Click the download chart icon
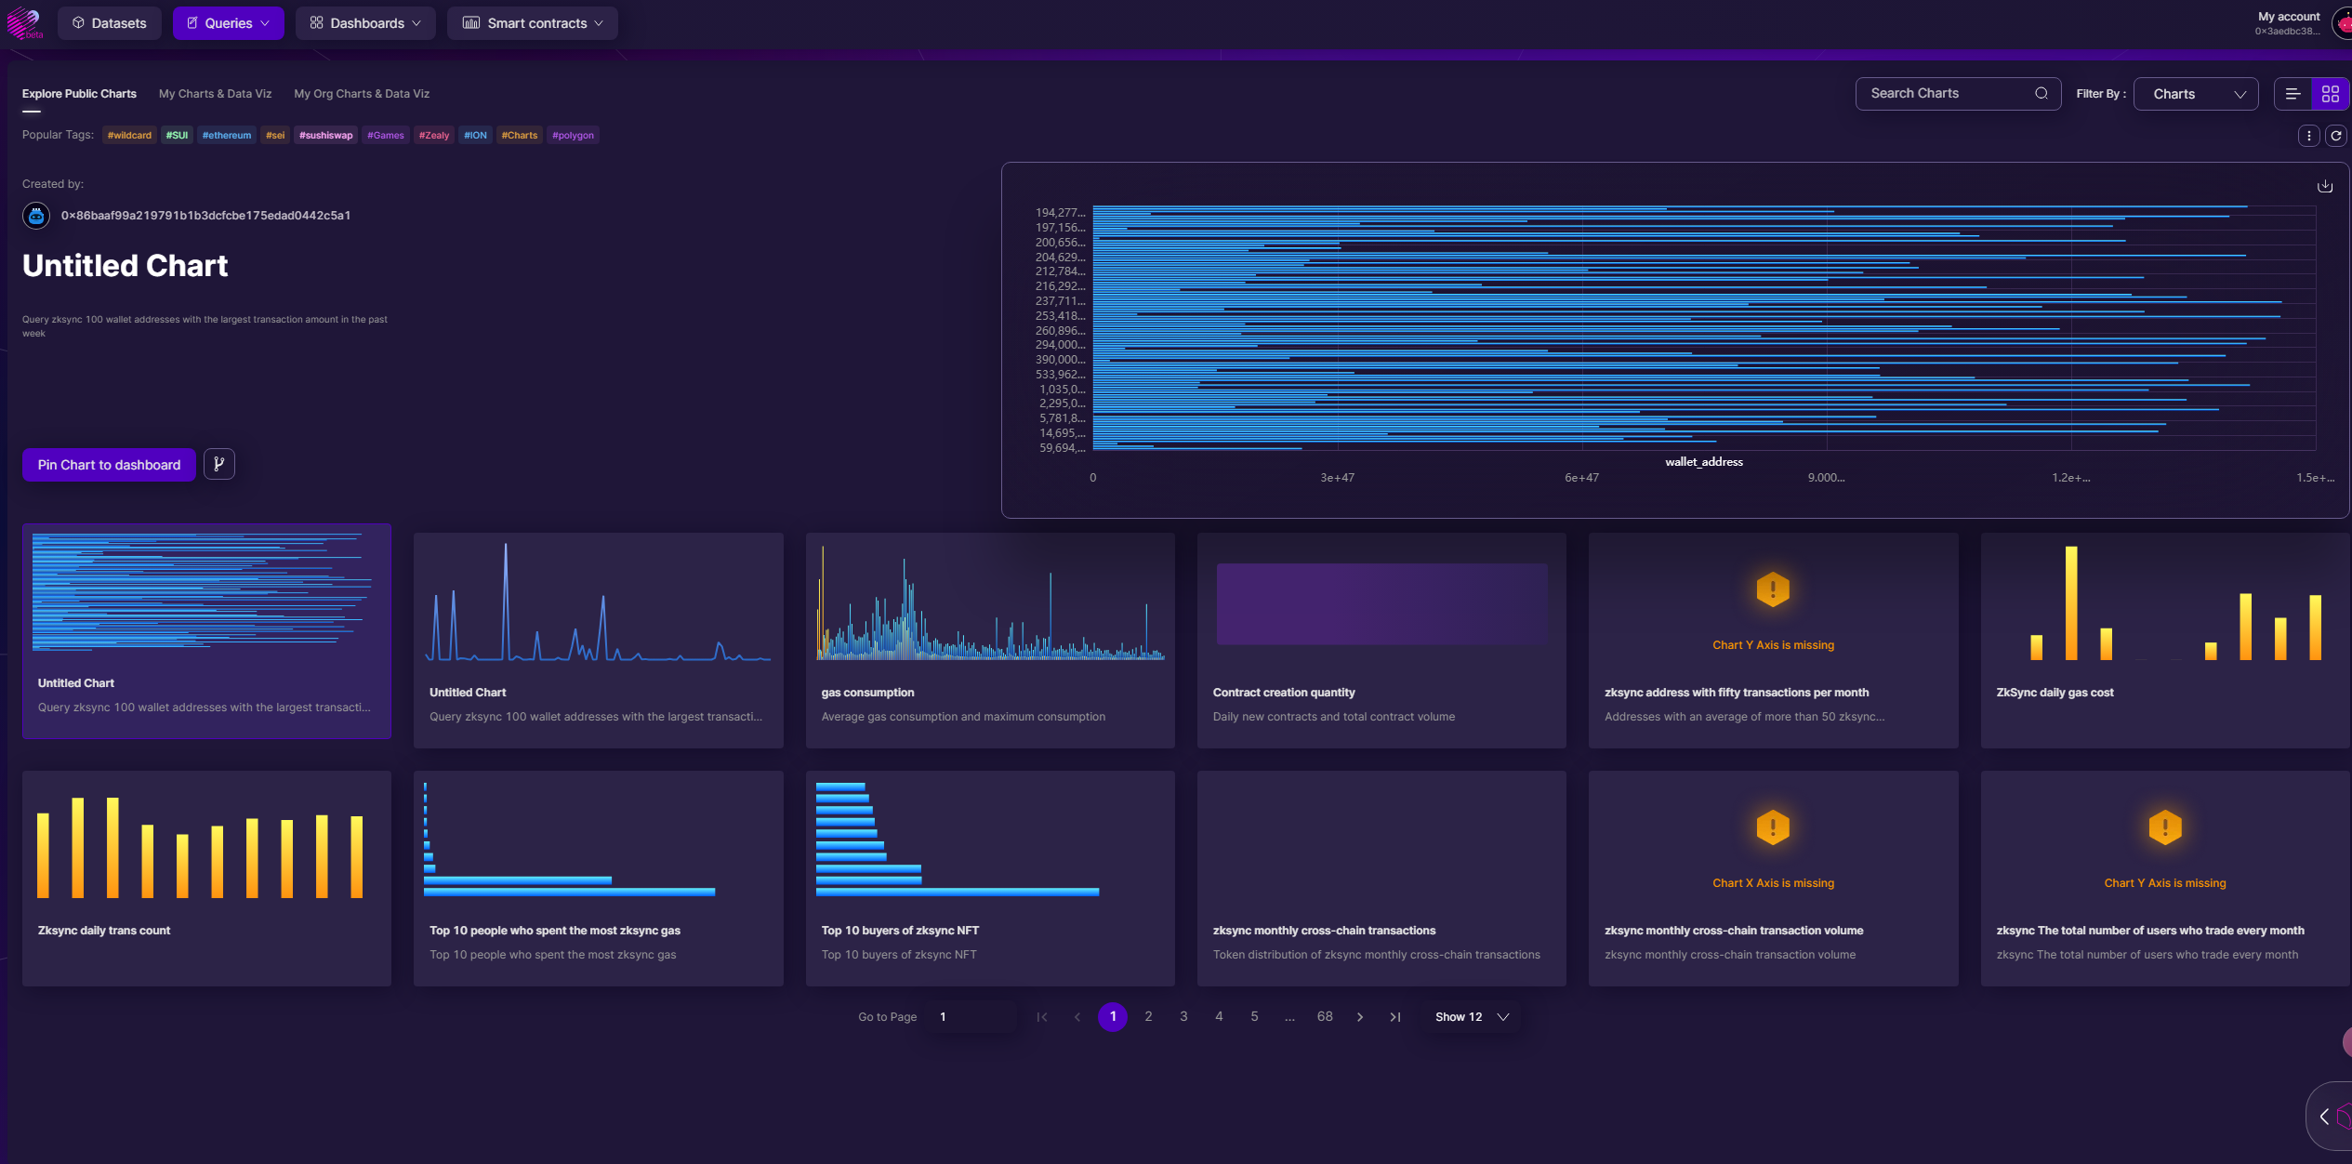 (2324, 186)
